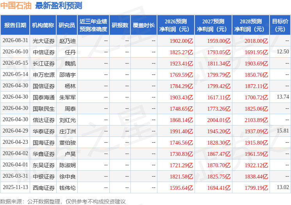Image resolution: width=291 pixels, height=205 pixels.
Task: Click the 2026预测净利润 column header
Action: pyautogui.click(x=176, y=25)
